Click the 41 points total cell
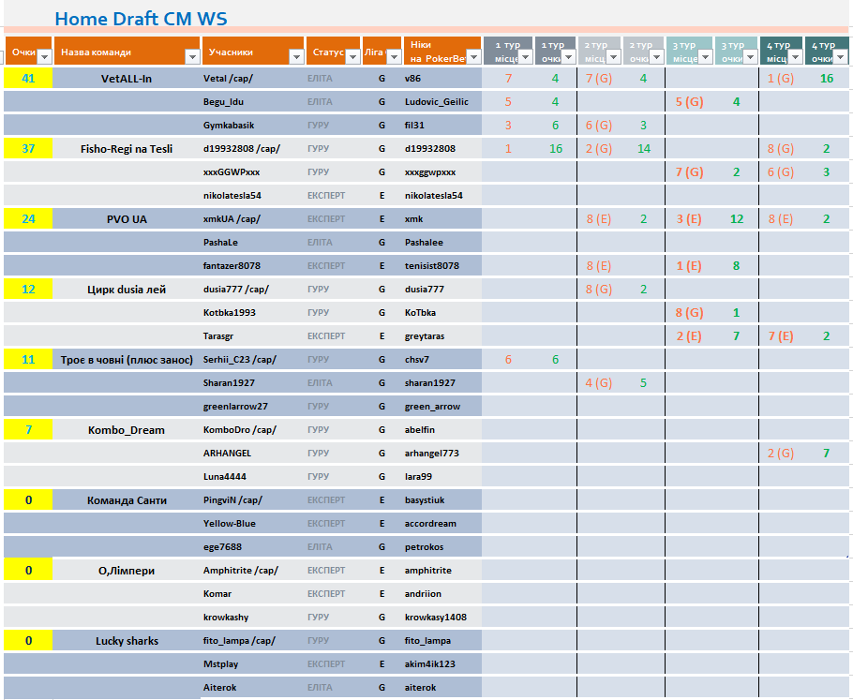This screenshot has width=853, height=700. pos(28,79)
